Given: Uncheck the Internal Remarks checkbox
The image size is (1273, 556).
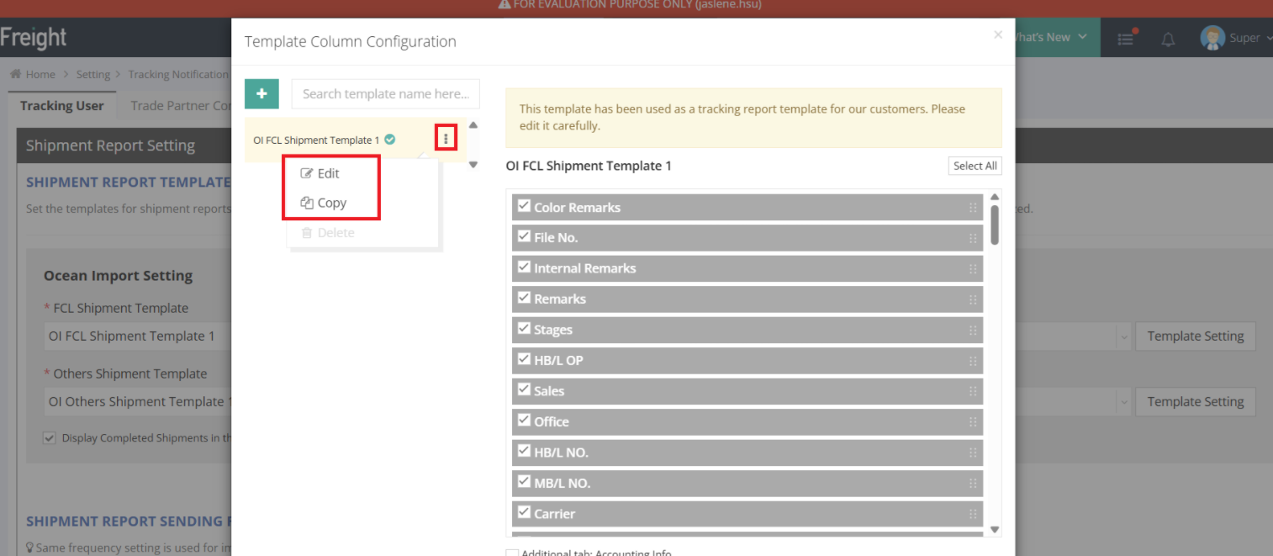Looking at the screenshot, I should tap(524, 267).
